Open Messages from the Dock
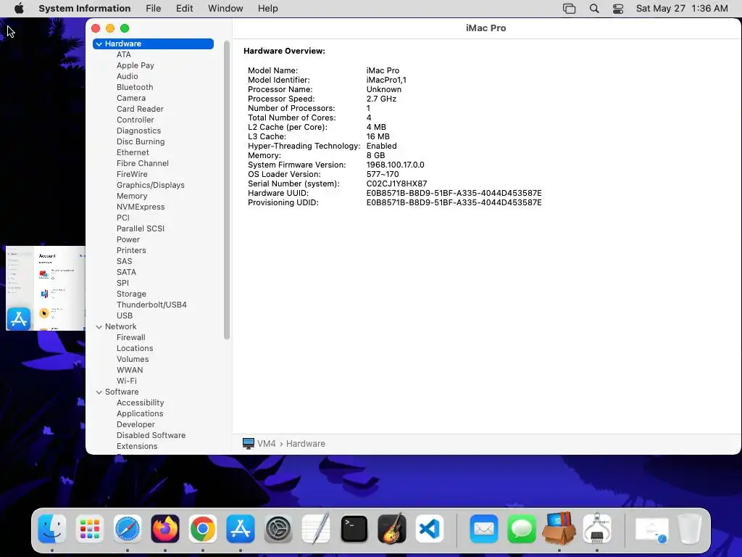742x557 pixels. click(522, 529)
